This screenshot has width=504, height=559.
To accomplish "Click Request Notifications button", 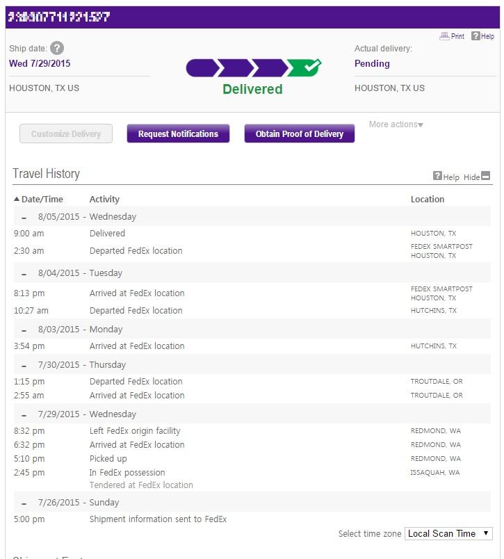I will click(178, 134).
